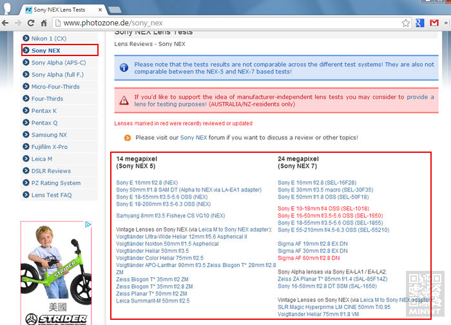Open Sony 50mm f/1.8 SAM DT review
Screen dimensions: 451x325
189,190
